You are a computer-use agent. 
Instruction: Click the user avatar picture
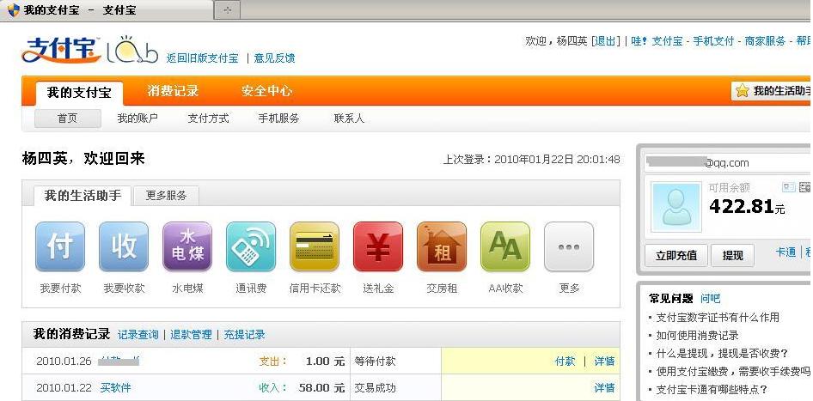point(676,207)
